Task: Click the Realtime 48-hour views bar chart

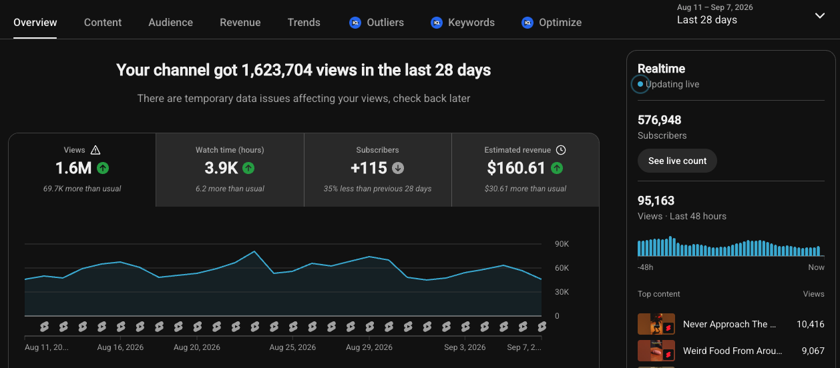Action: [x=729, y=246]
